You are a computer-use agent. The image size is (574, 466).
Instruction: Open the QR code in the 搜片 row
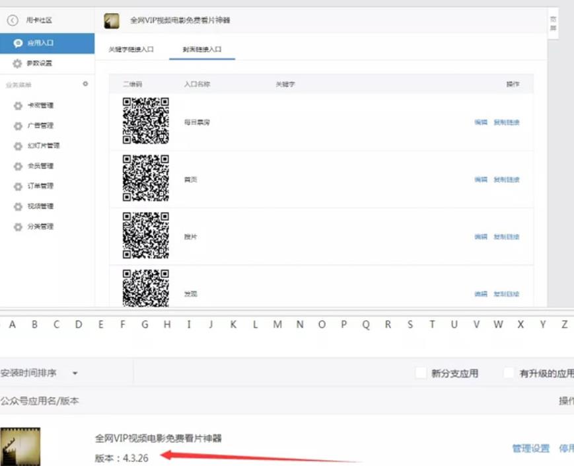tap(146, 235)
